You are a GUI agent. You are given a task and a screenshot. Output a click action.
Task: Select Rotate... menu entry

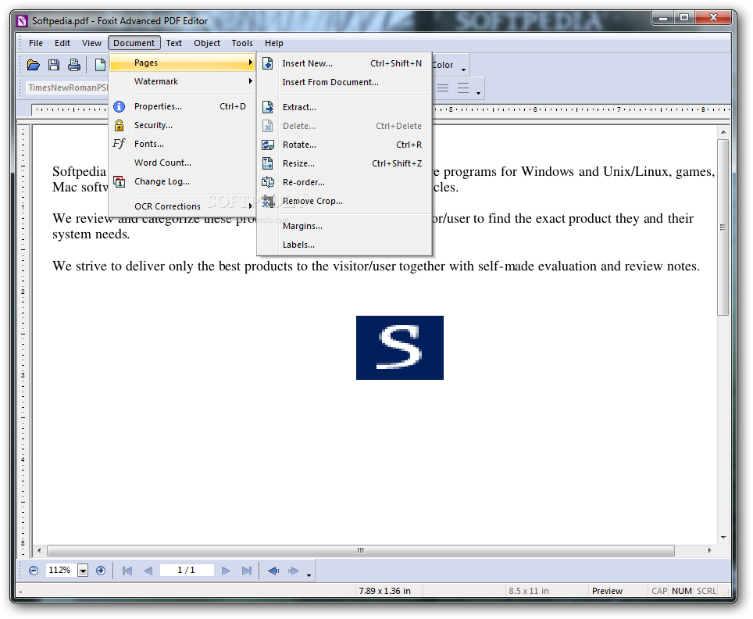(x=344, y=145)
